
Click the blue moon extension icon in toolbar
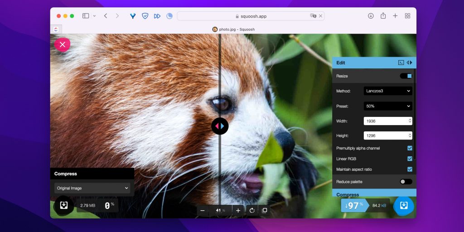[169, 16]
